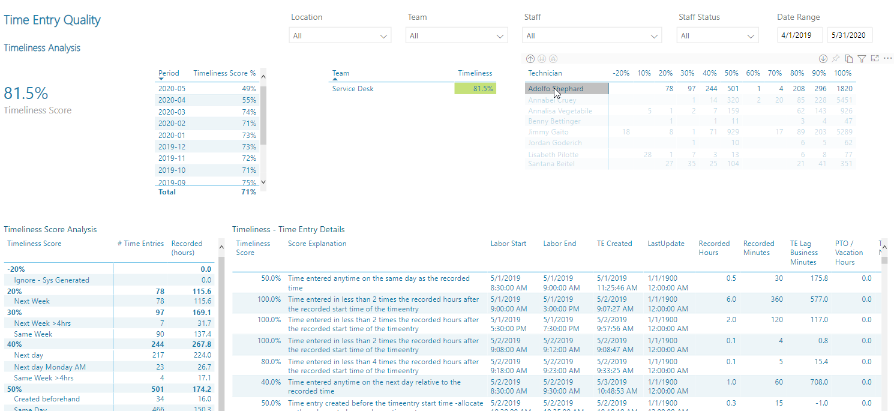Screen dimensions: 894x411
Task: Select period 2020-05 row
Action: coord(208,89)
